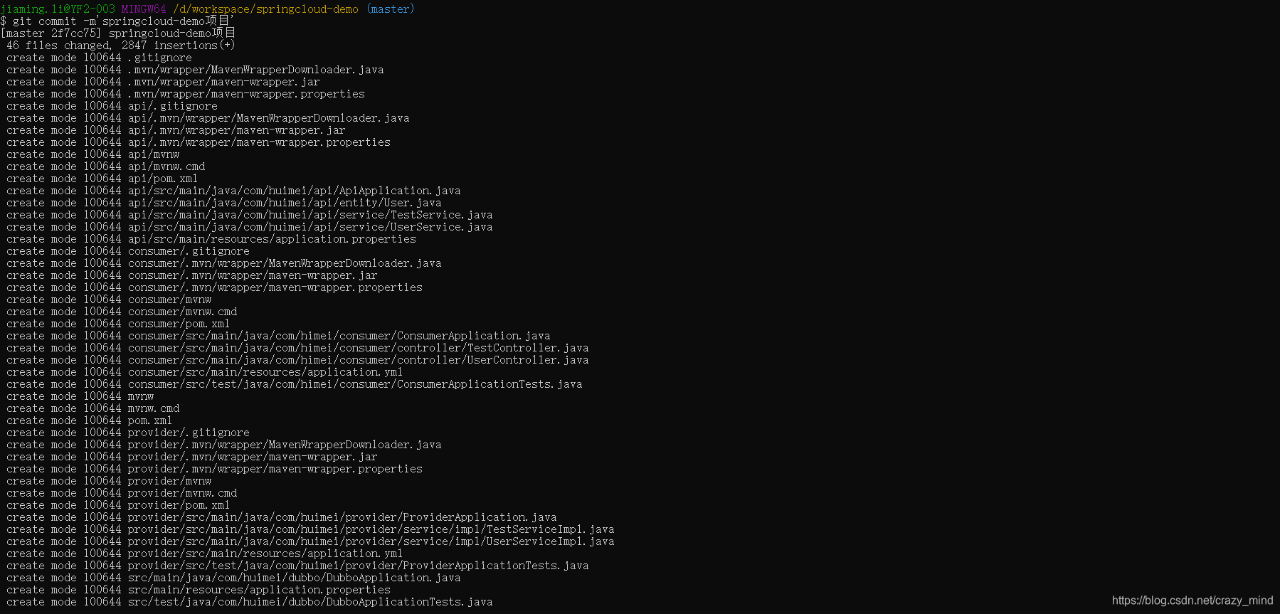Click the git commit command line

point(117,21)
